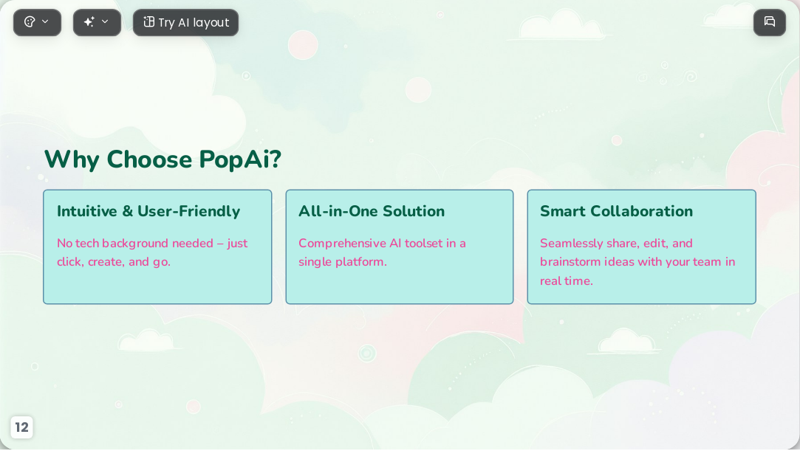Click the Try AI layout button
Viewport: 800px width, 451px height.
coord(185,22)
